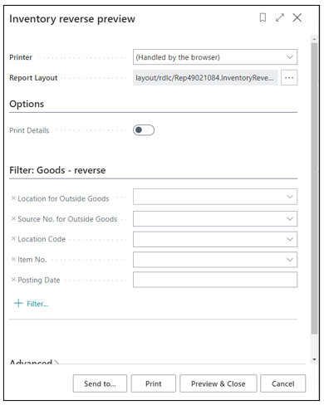Remove the Location Code filter
This screenshot has height=405, width=324.
(13, 238)
